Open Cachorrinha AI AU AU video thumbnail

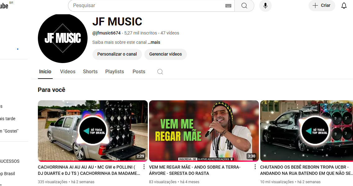[93, 131]
